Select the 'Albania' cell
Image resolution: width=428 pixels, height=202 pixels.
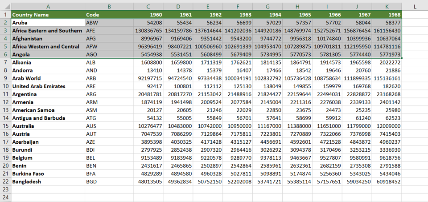(x=48, y=62)
